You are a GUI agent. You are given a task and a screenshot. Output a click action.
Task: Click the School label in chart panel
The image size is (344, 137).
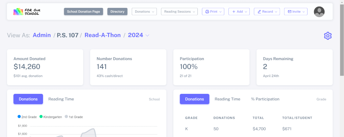click(154, 99)
